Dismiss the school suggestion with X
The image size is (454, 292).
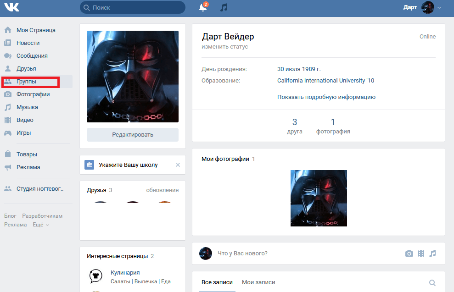(178, 165)
